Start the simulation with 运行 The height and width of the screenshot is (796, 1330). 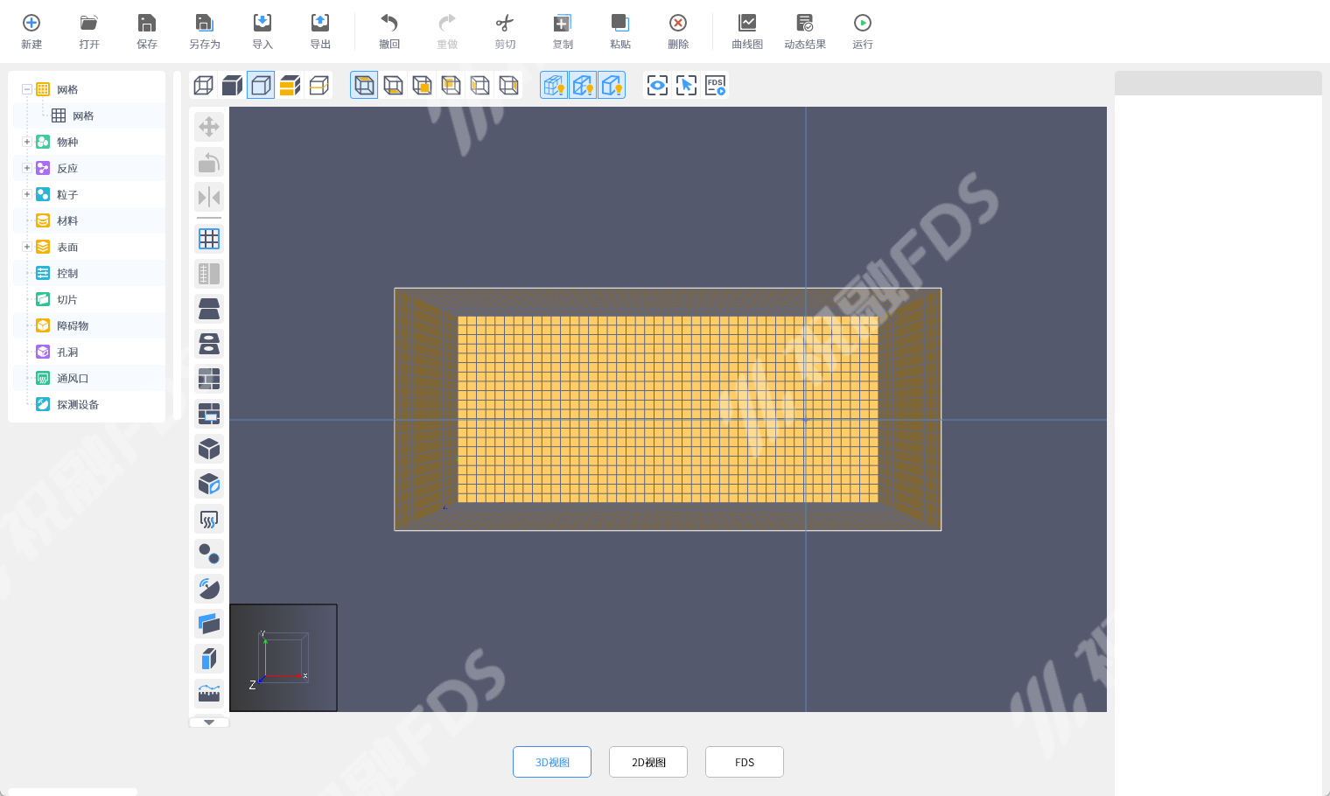(x=863, y=31)
